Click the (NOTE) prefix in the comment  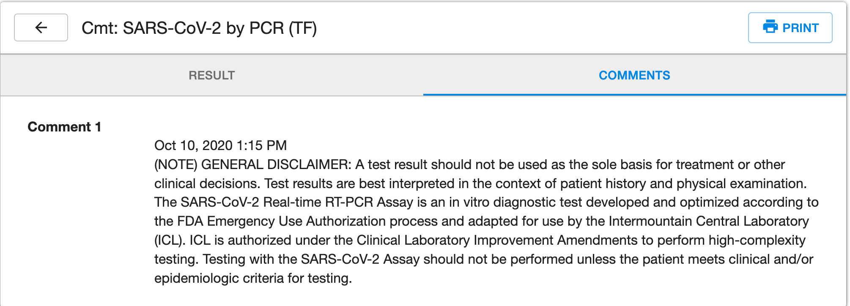pos(175,164)
